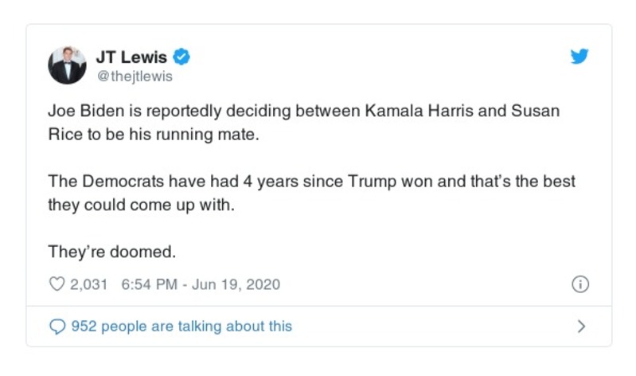Screen dimensions: 636x376
Task: Click the blue speech bubble reply icon
Action: 57,326
